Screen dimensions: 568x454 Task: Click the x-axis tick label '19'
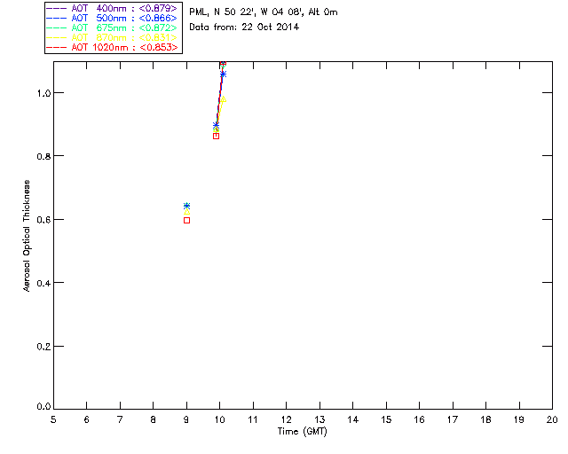click(519, 419)
